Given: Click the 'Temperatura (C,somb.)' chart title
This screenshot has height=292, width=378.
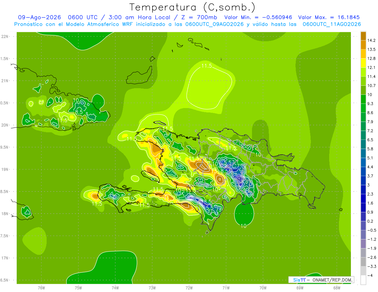Looking at the screenshot, I should 192,8.
